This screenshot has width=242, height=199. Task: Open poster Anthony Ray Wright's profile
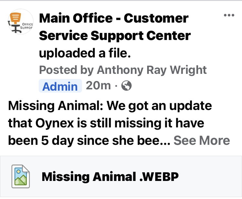[152, 70]
